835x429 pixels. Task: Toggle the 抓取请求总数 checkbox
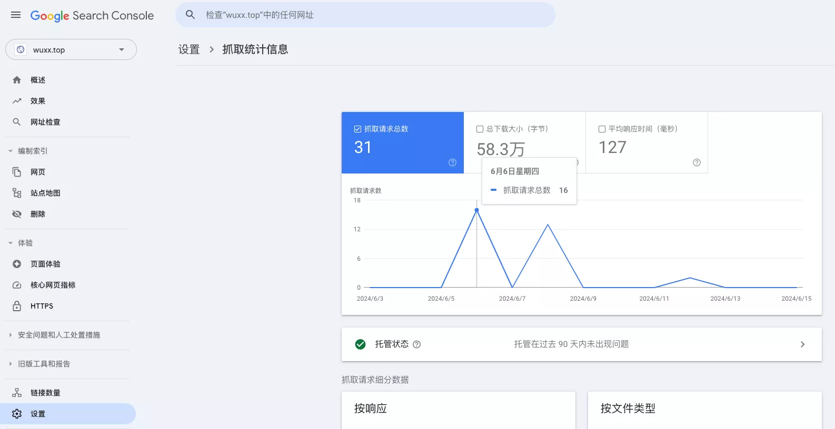coord(357,129)
